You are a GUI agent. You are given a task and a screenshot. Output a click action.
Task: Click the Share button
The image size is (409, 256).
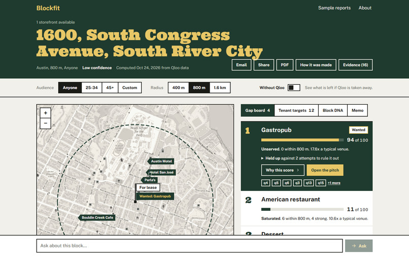tap(264, 65)
